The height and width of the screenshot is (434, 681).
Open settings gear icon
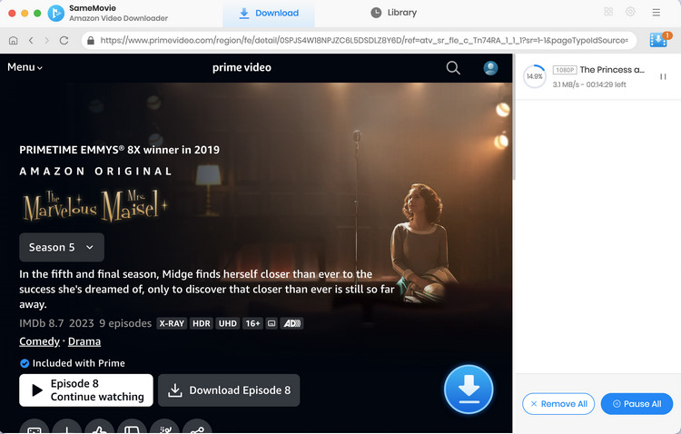point(630,12)
